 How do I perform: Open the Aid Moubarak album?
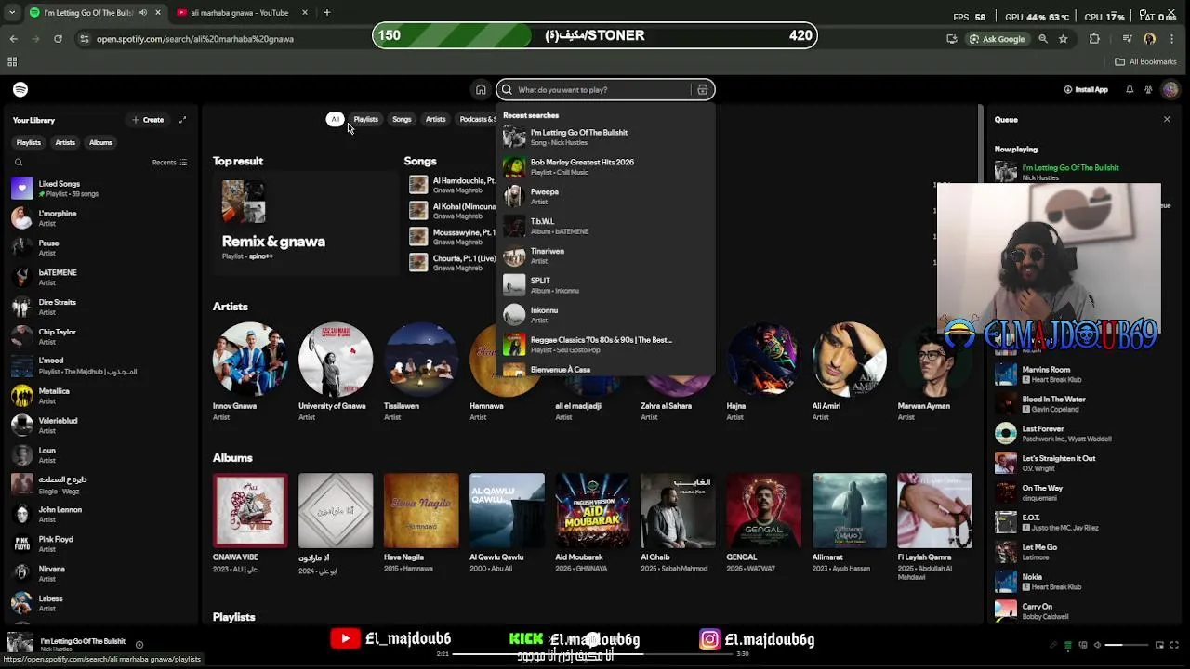(x=591, y=525)
